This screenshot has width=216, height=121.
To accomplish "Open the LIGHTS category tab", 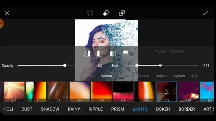I will (x=140, y=109).
